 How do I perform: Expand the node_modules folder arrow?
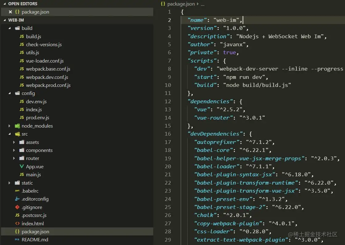(9, 126)
